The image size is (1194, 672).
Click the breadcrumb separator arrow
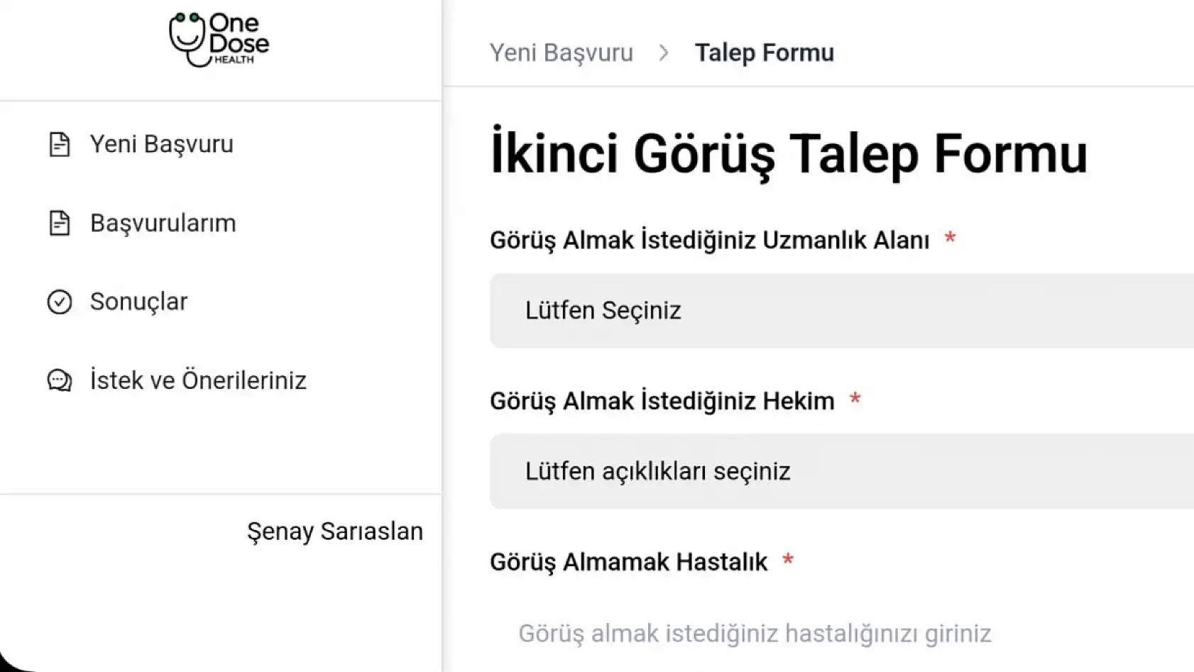click(x=664, y=52)
